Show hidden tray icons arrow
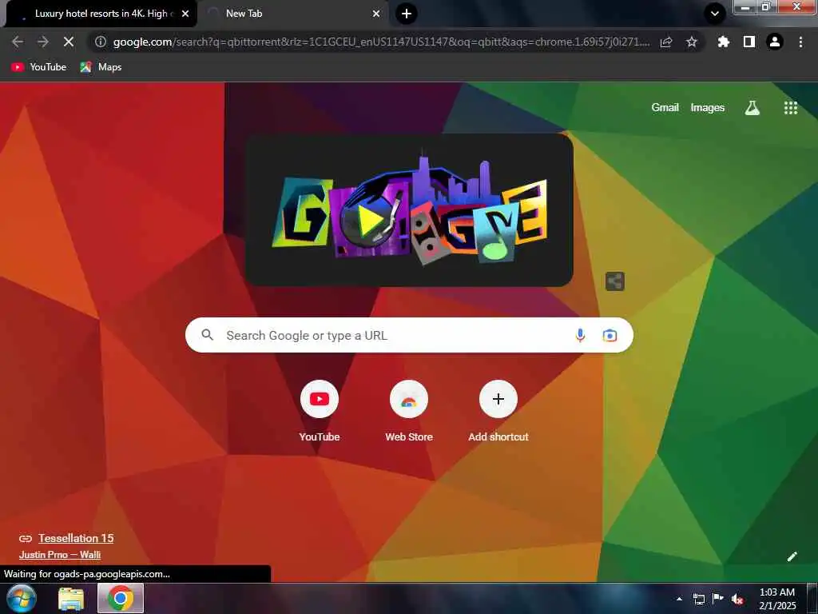Screen dimensions: 818x614 pos(679,599)
